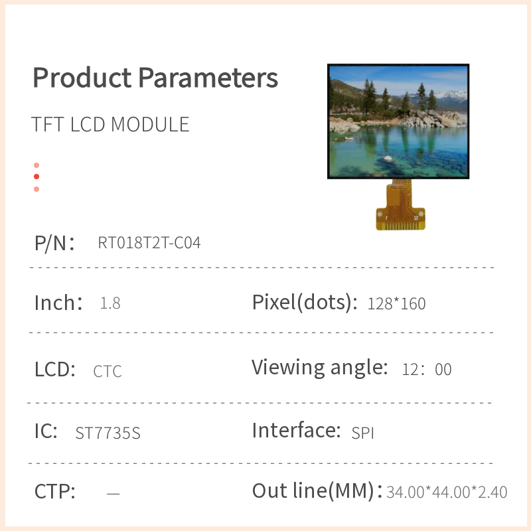
Task: Click the CTP label
Action: point(55,492)
